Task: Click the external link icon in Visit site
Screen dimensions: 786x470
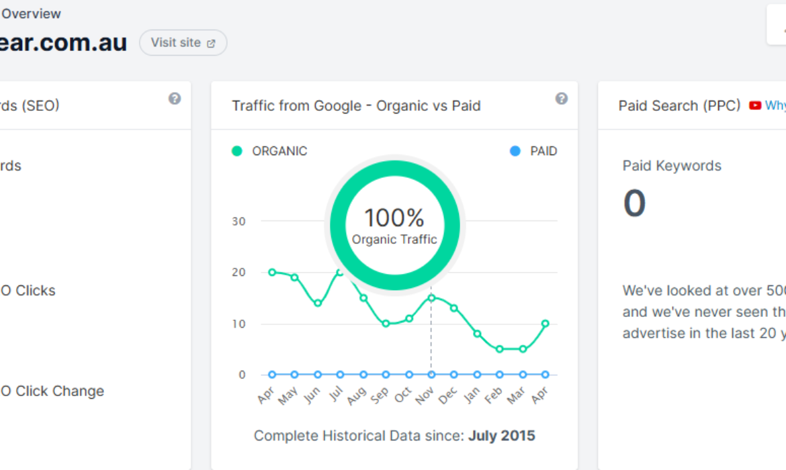Action: (x=211, y=44)
